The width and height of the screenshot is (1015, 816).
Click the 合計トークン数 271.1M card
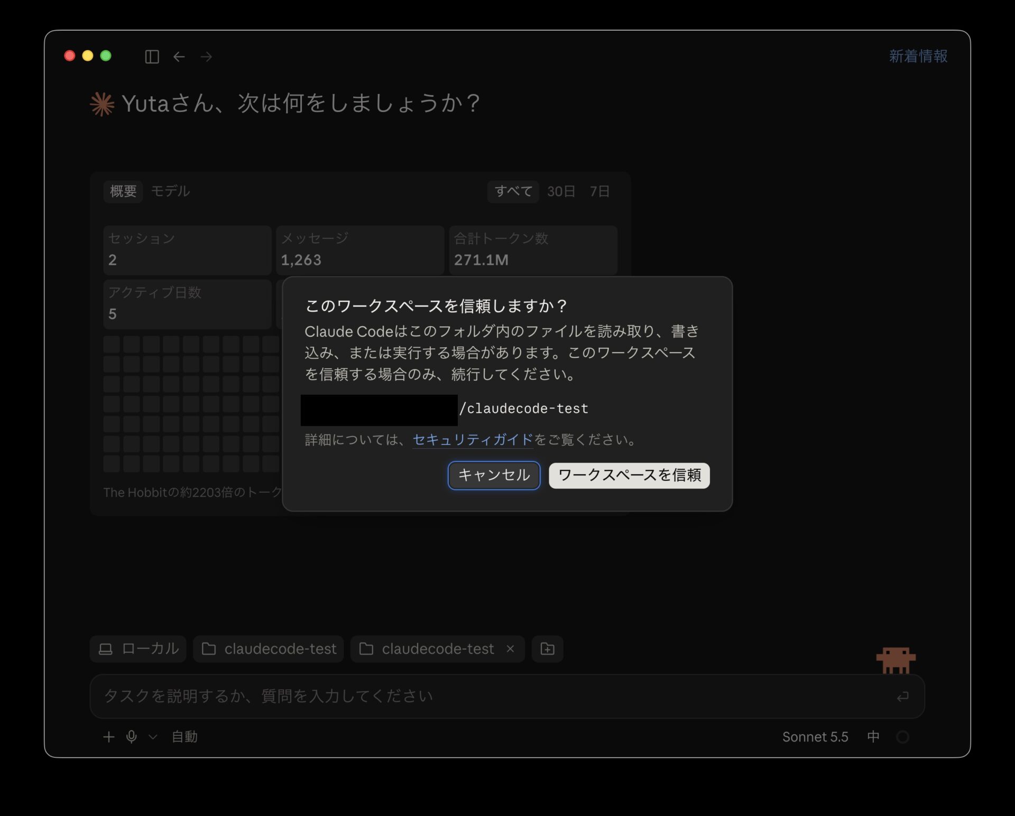tap(533, 250)
